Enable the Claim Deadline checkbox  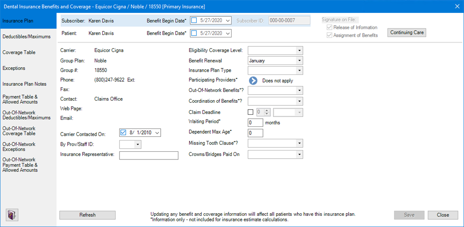tap(251, 112)
